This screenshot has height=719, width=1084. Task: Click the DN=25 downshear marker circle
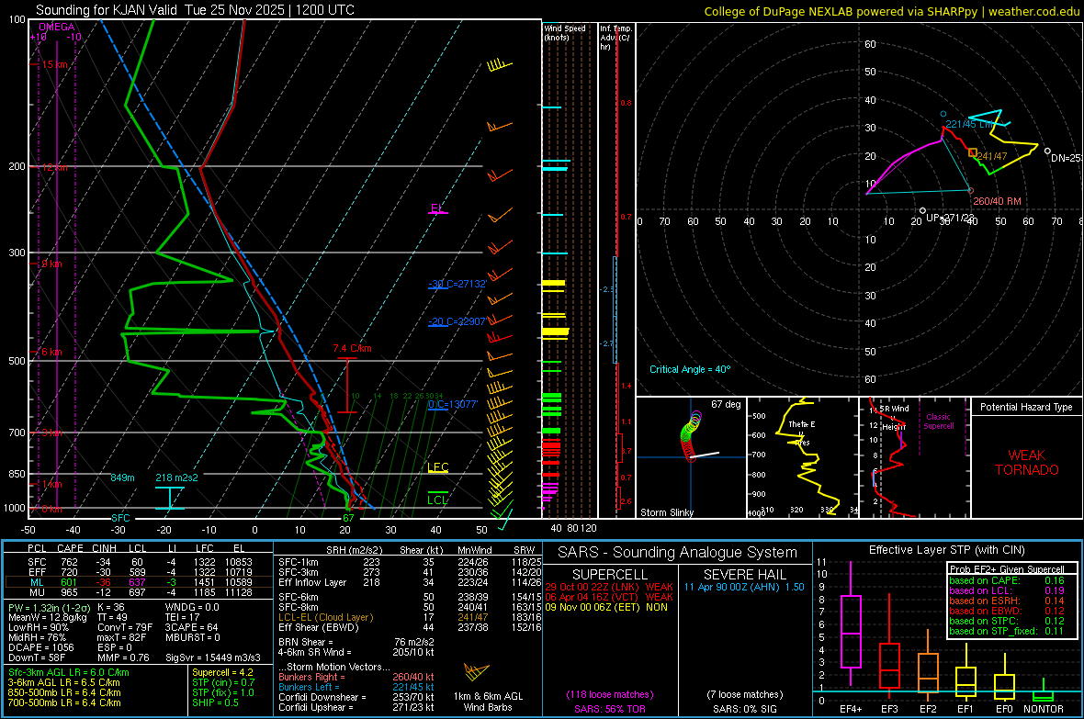click(1047, 151)
